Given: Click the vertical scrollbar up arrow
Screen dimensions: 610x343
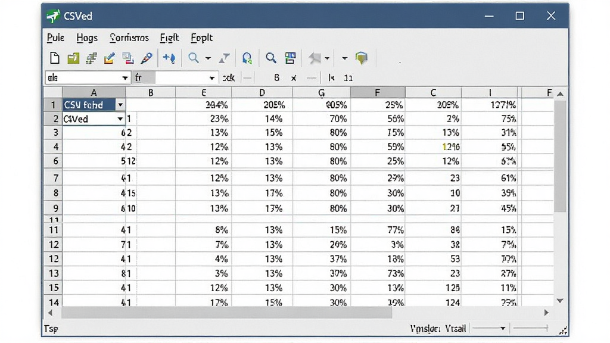Looking at the screenshot, I should [560, 93].
